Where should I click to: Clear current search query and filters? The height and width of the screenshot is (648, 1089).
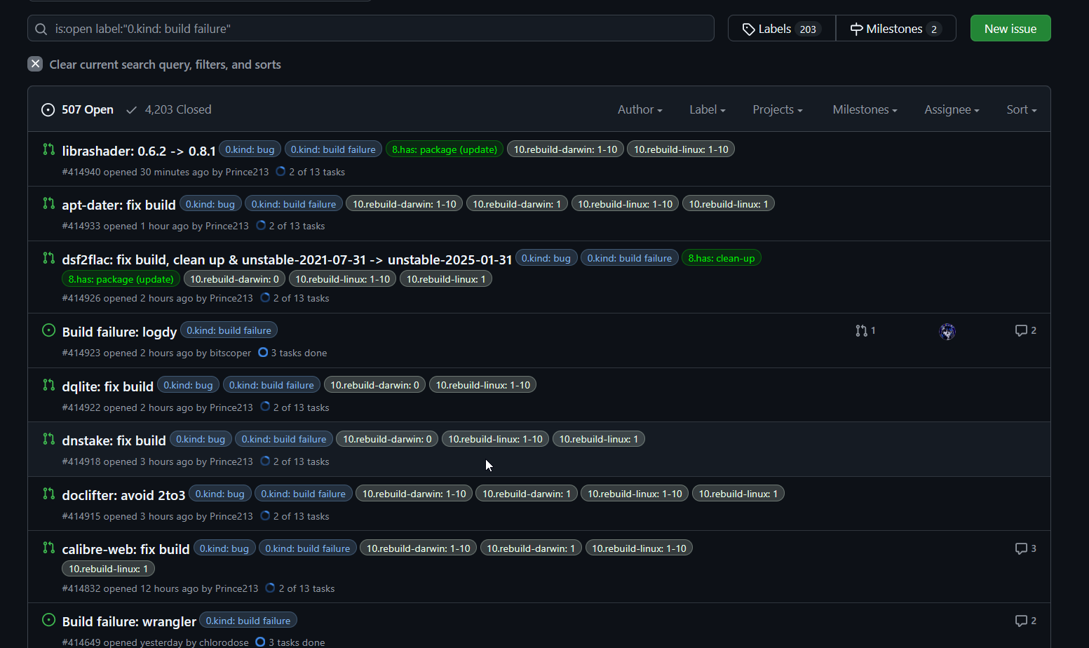pyautogui.click(x=154, y=65)
